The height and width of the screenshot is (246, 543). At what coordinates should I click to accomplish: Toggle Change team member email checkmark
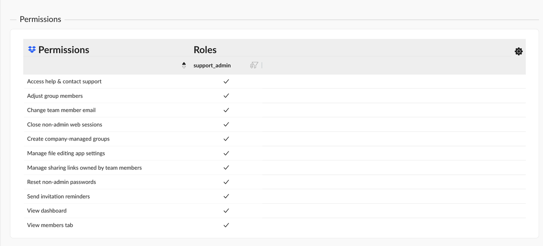coord(226,110)
